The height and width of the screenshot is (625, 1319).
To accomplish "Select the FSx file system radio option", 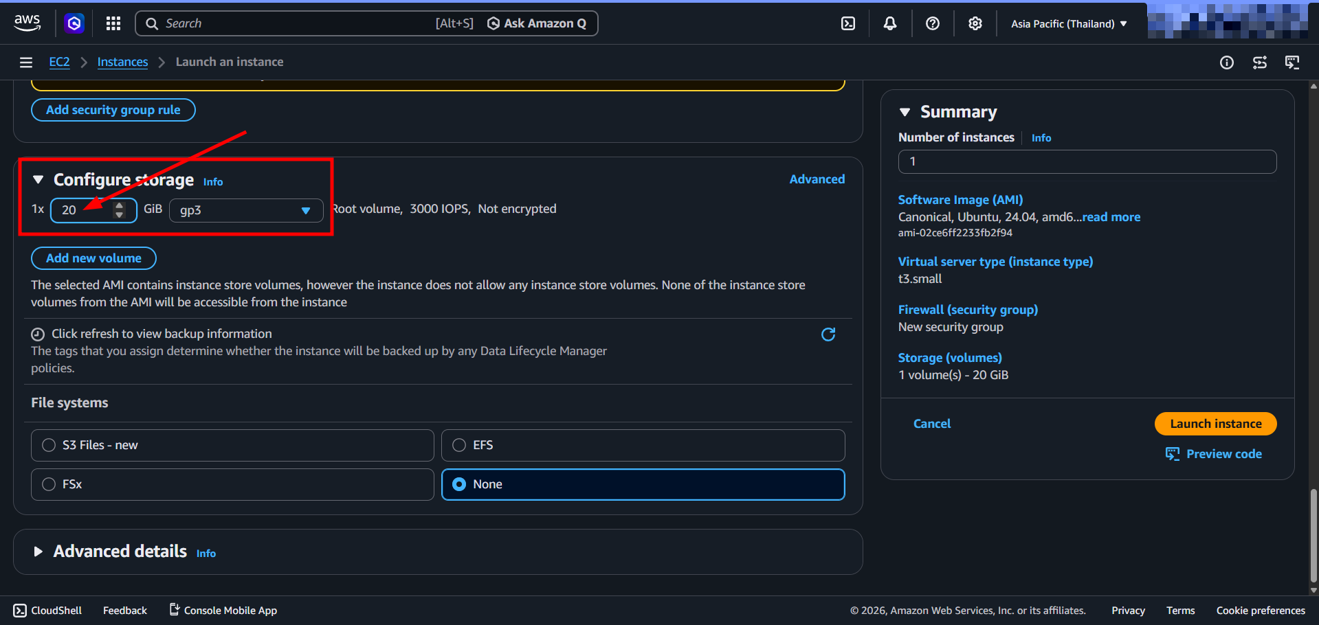I will (x=49, y=484).
